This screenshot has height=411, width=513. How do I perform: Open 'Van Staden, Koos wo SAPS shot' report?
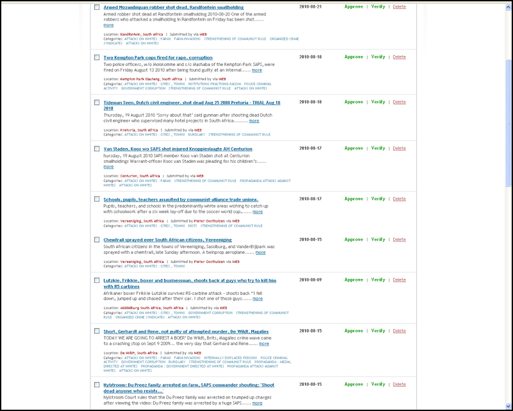(x=178, y=149)
